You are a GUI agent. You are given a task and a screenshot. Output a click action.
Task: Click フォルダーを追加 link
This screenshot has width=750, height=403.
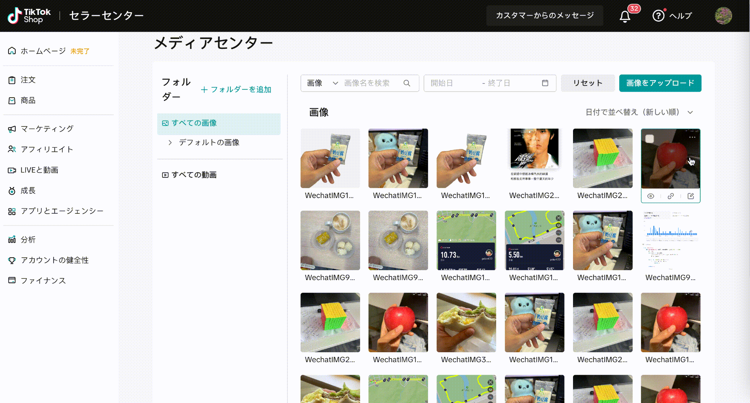click(x=236, y=89)
